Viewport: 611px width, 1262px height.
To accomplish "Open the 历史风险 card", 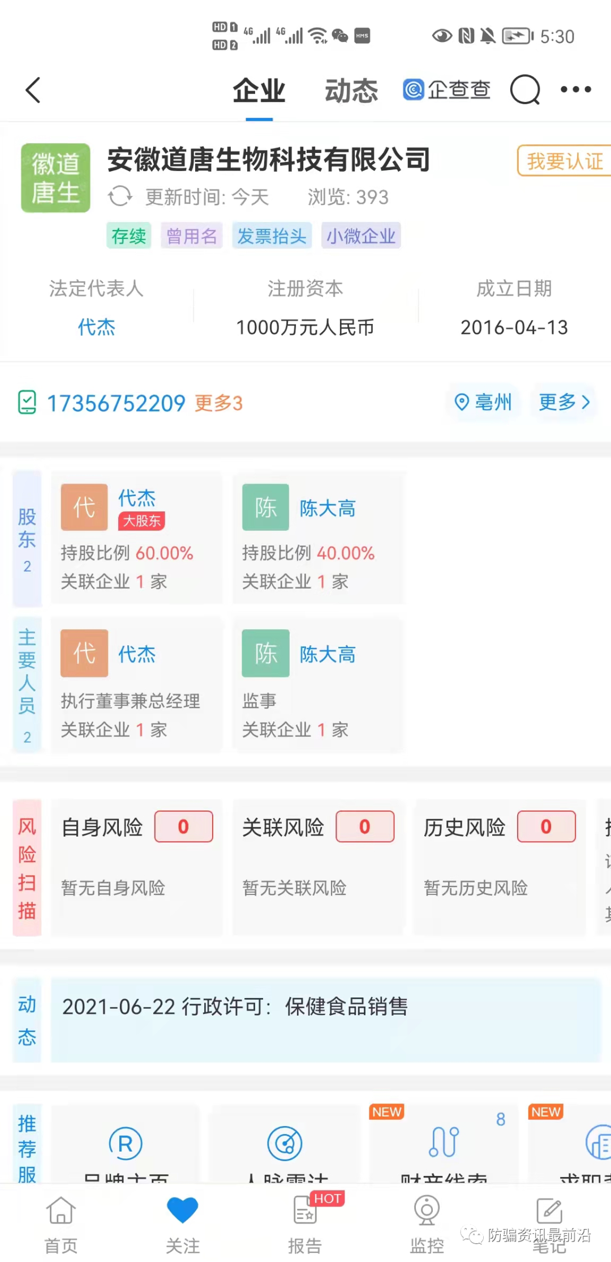I will tap(500, 867).
